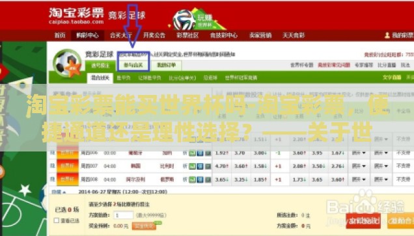
Task: Click the 析 analysis link in 周四007 row
Action: click(x=185, y=166)
